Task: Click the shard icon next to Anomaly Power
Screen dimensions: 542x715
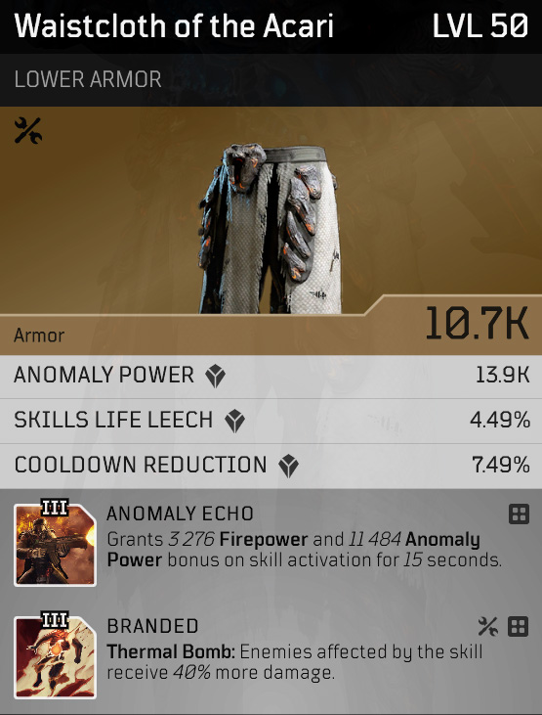Action: pyautogui.click(x=215, y=377)
